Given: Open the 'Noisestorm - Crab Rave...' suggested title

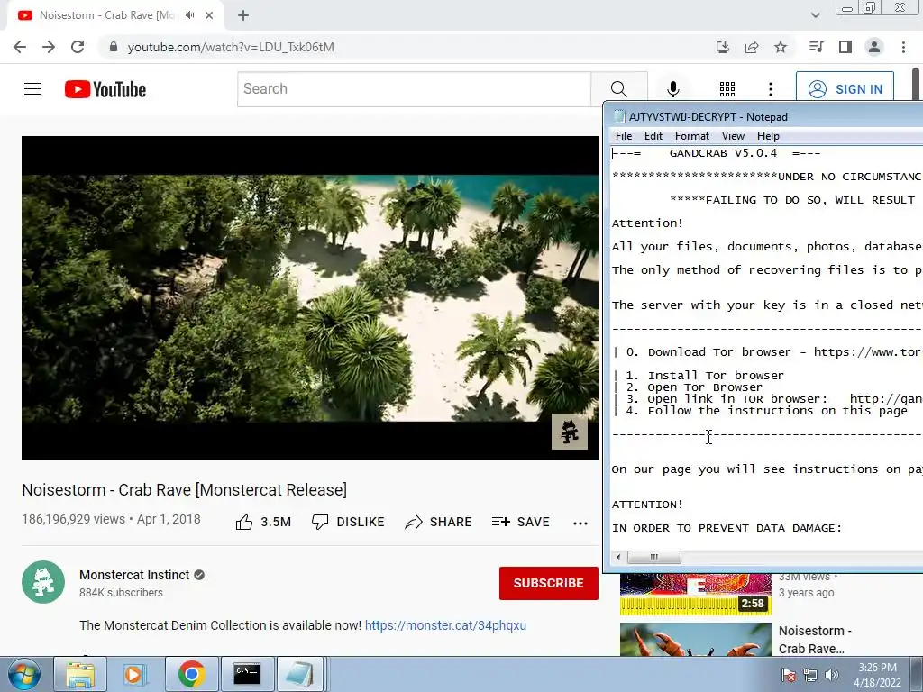Looking at the screenshot, I should tap(815, 640).
